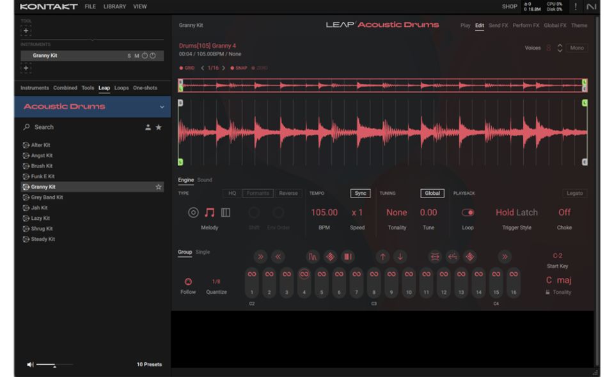Screen dimensions: 614x377
Task: Open the LIBRARY menu
Action: tap(114, 7)
